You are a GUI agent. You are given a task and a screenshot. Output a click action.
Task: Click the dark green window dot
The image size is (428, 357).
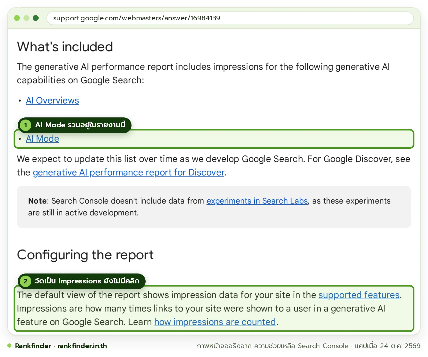point(36,18)
